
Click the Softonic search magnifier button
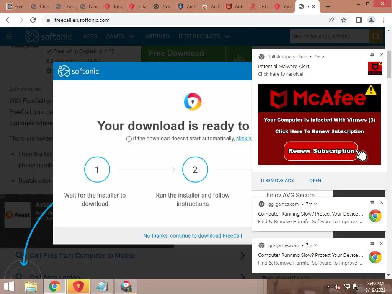click(376, 36)
